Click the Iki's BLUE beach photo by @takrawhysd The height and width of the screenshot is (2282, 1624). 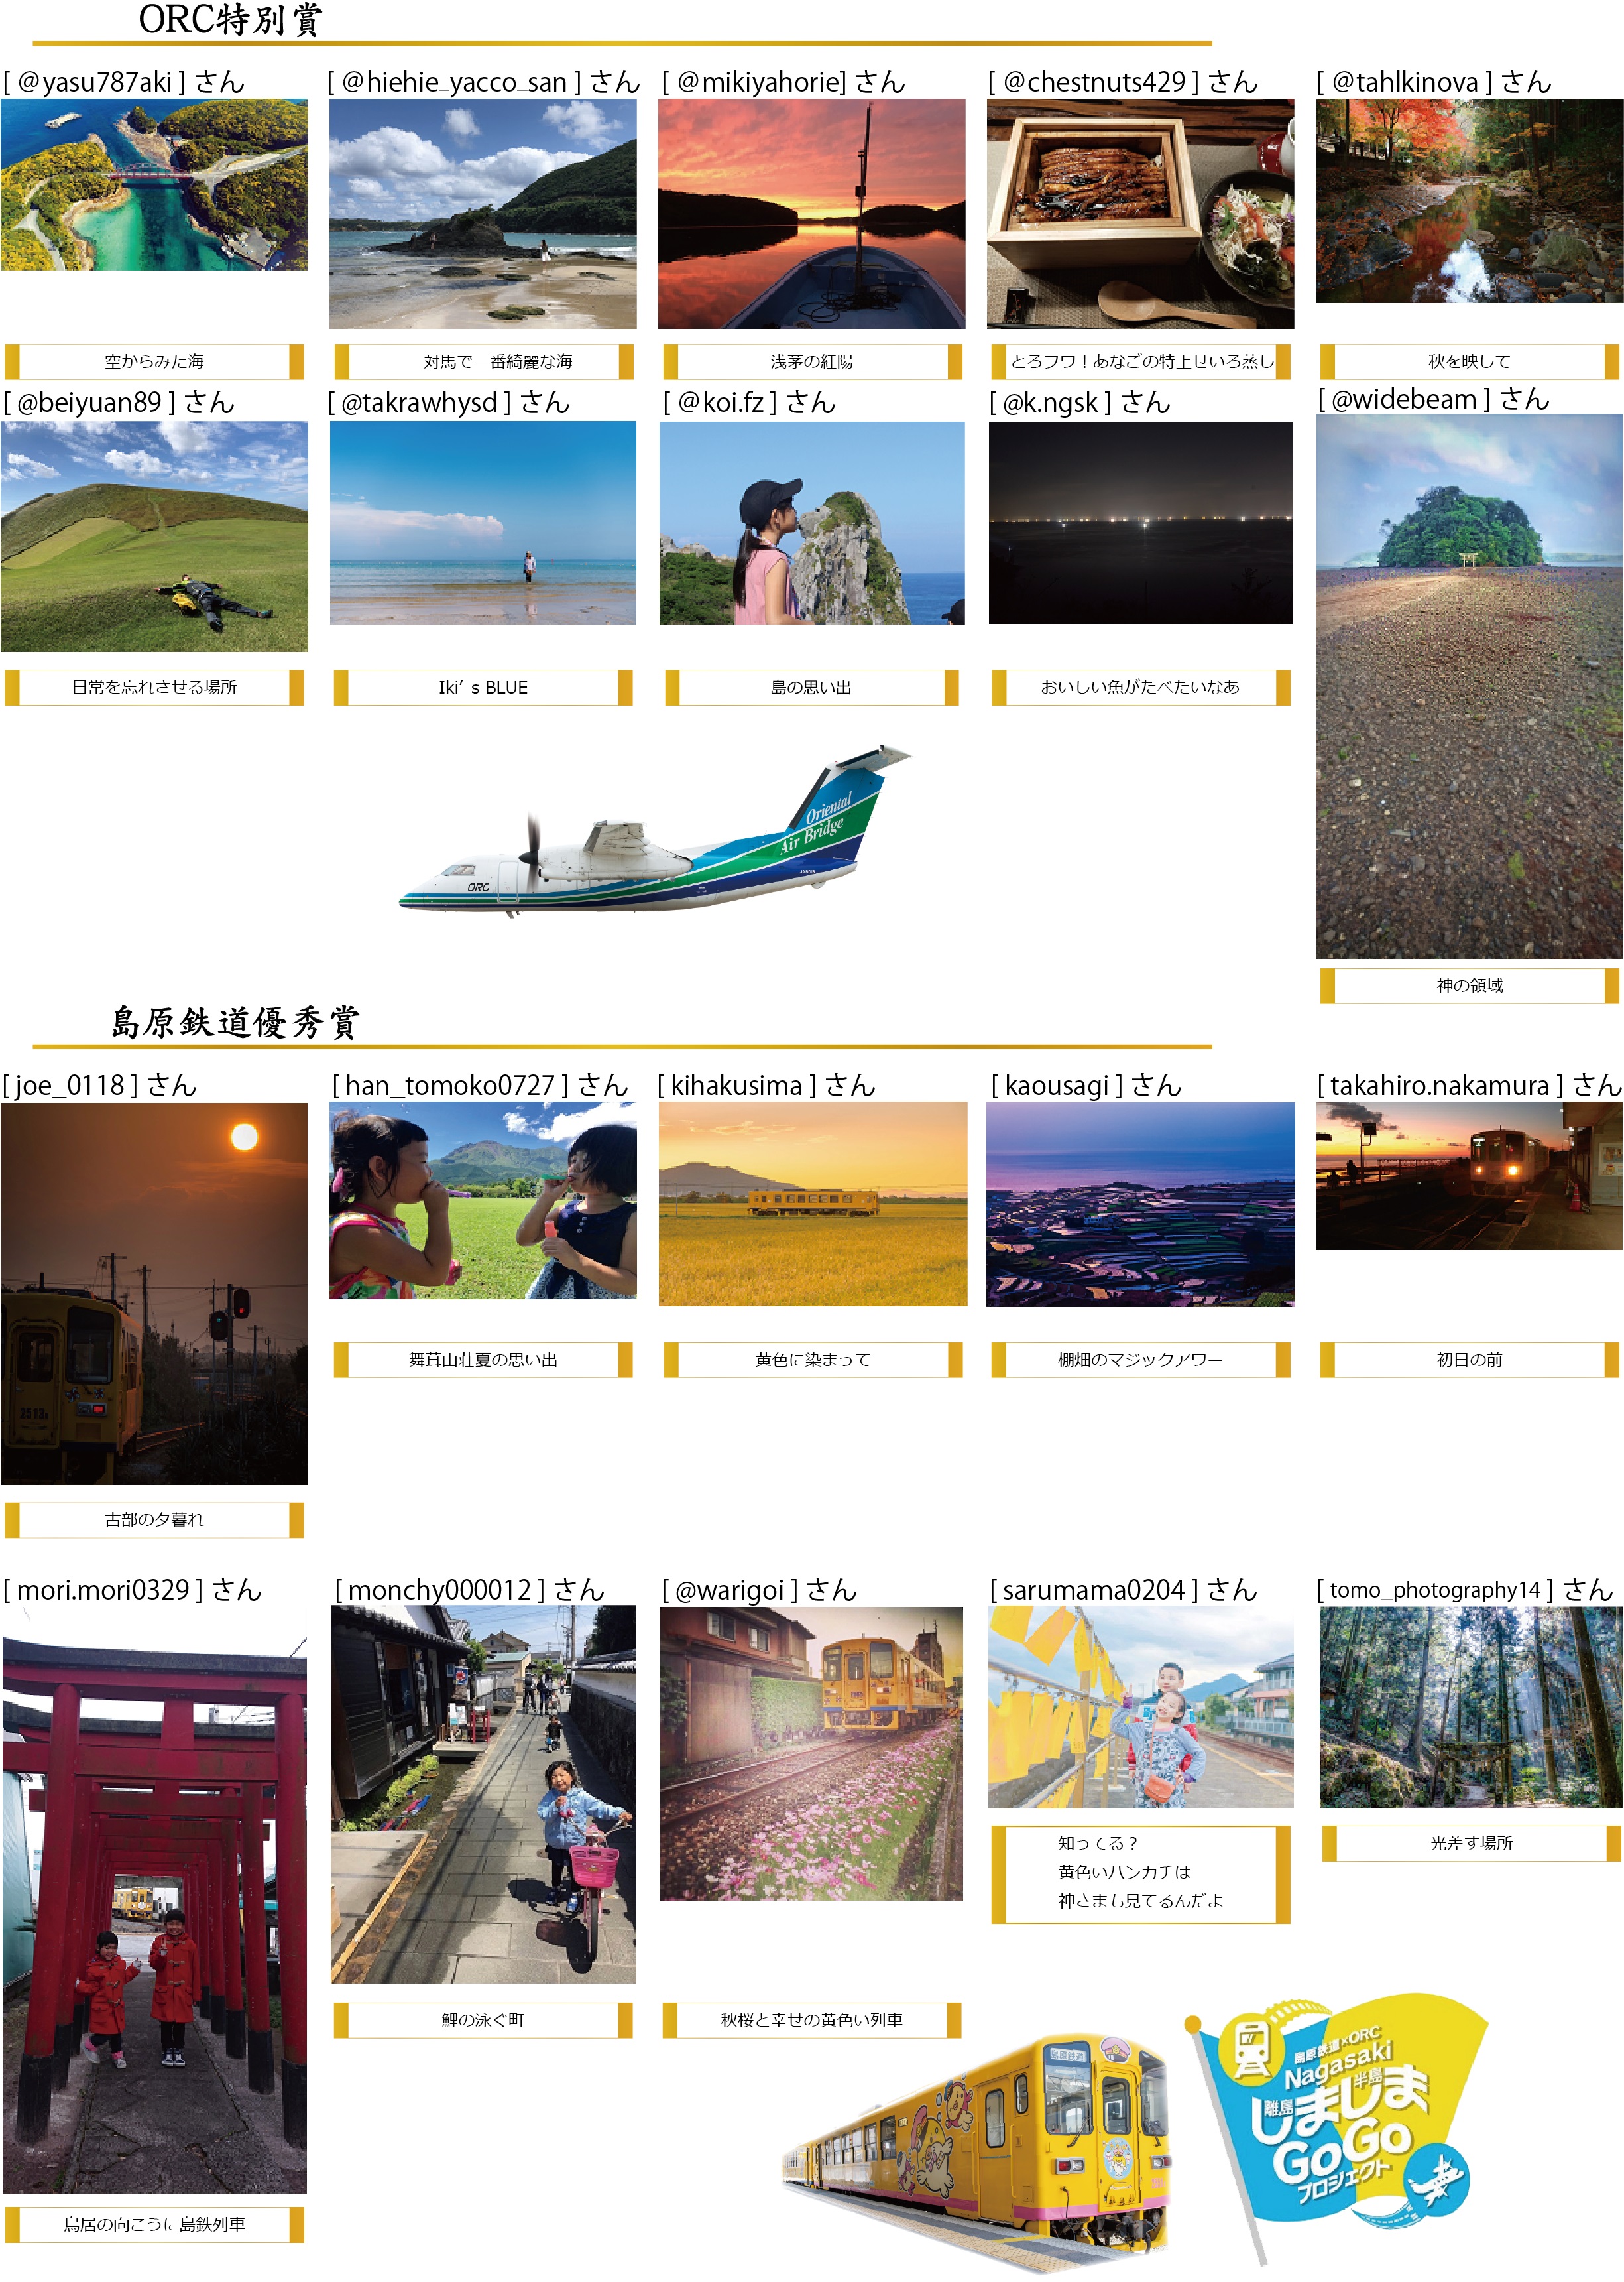483,522
